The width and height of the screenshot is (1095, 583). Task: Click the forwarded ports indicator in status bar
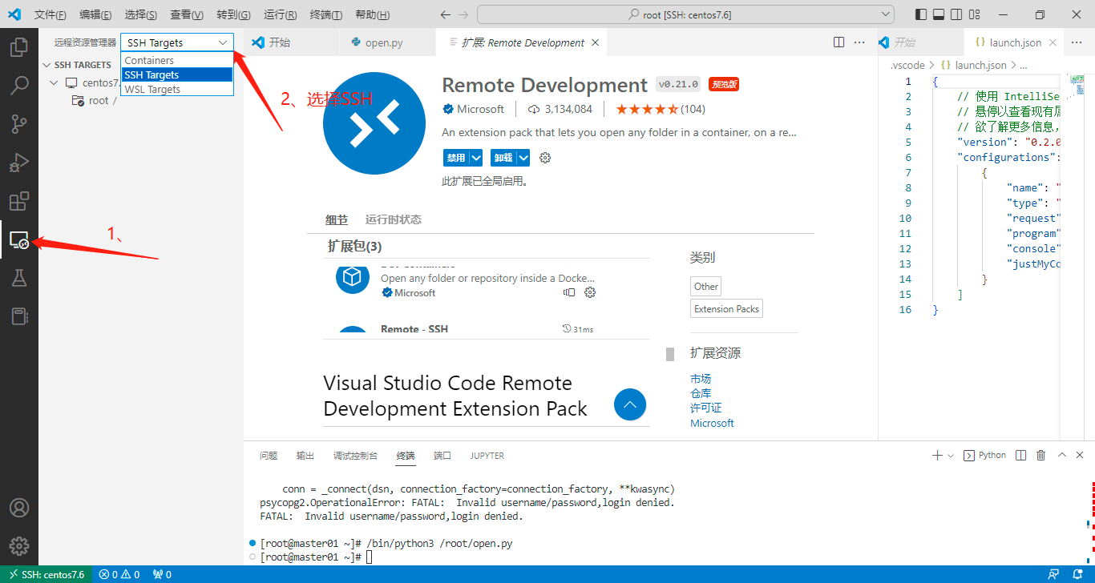pos(162,574)
